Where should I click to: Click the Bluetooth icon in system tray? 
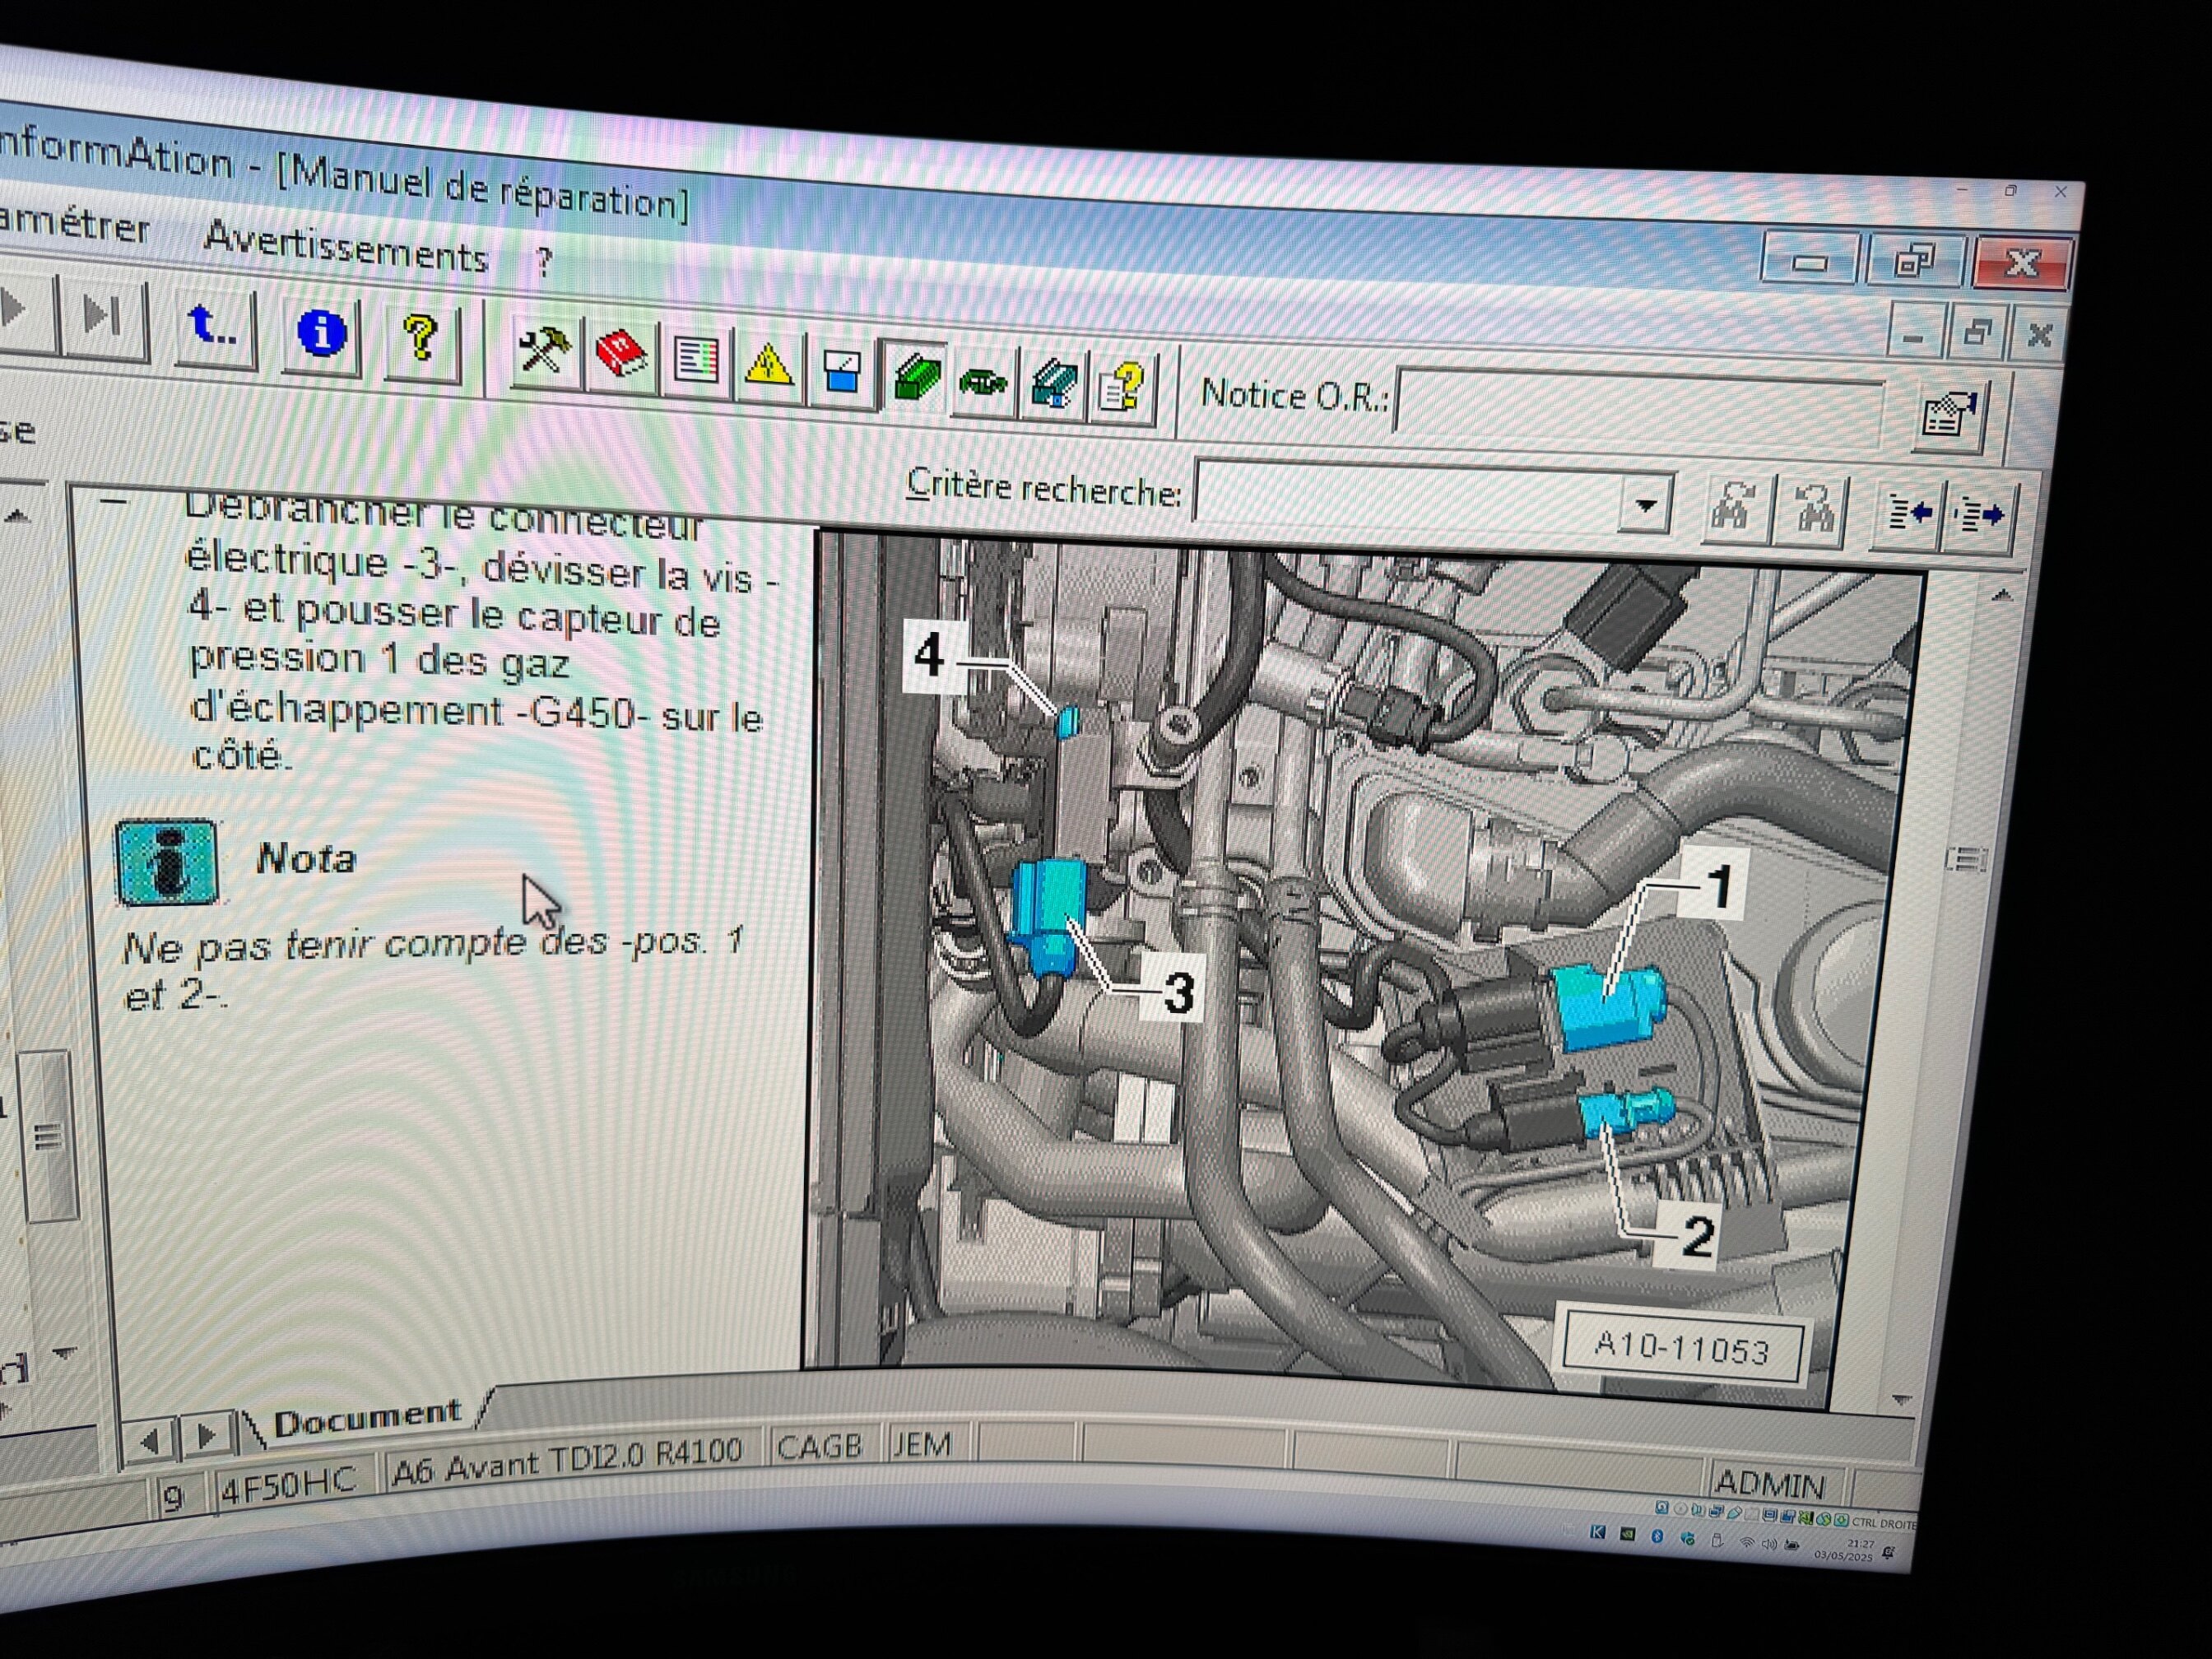1657,1536
